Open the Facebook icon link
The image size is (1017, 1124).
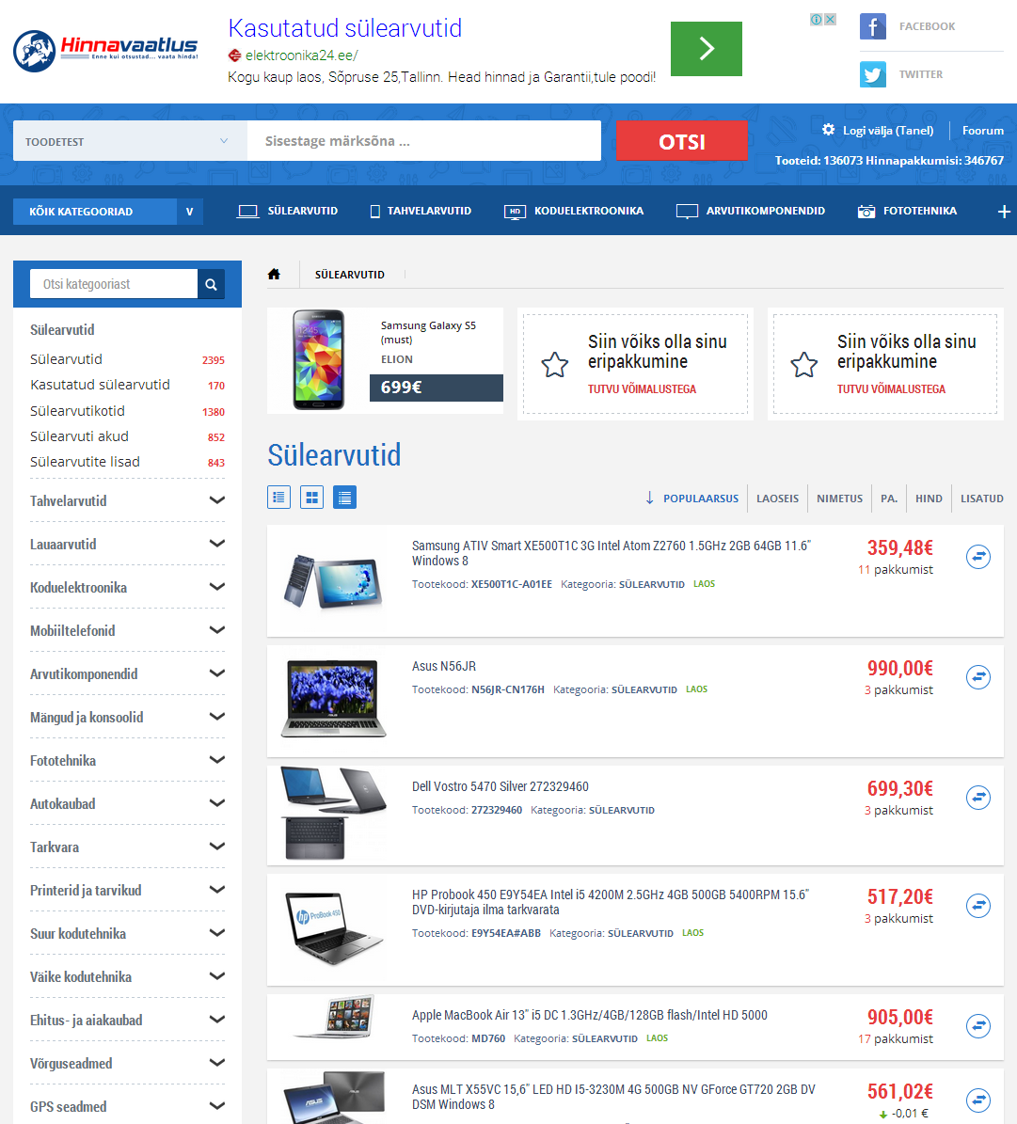click(873, 26)
